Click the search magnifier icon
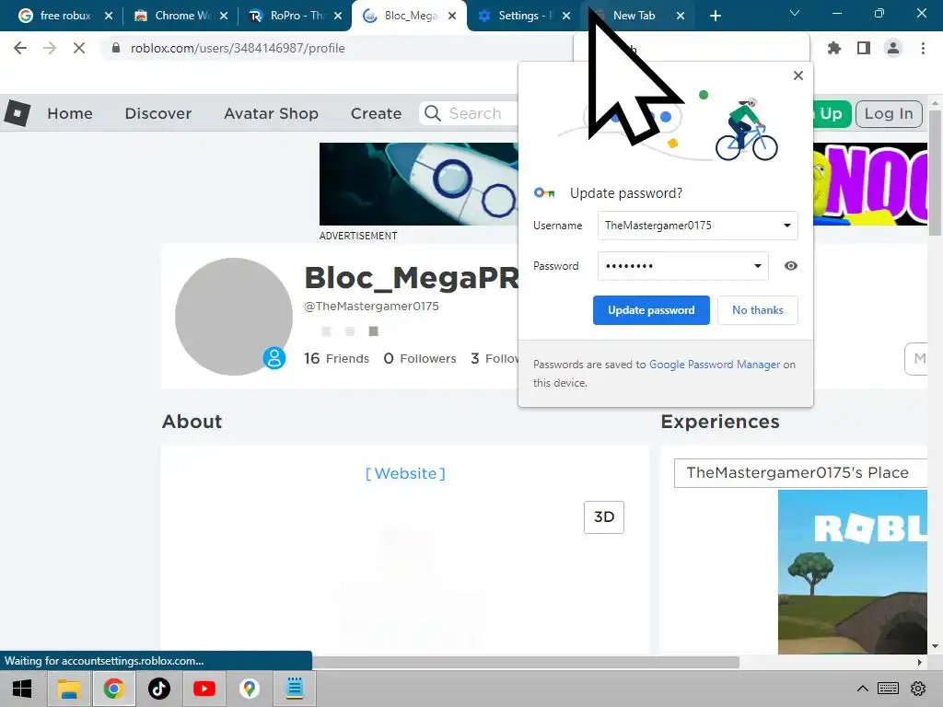The image size is (943, 707). (433, 113)
